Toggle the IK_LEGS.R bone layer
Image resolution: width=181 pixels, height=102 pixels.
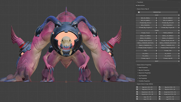168,54
